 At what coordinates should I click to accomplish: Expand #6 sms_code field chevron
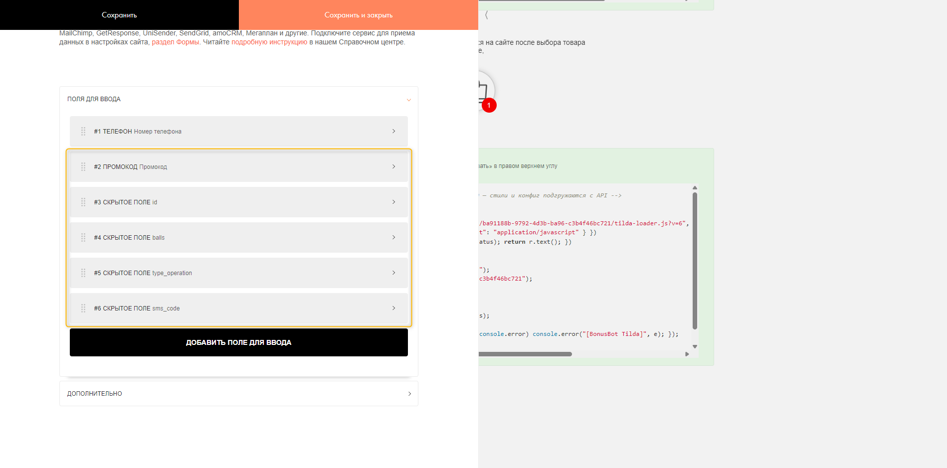[x=393, y=309]
